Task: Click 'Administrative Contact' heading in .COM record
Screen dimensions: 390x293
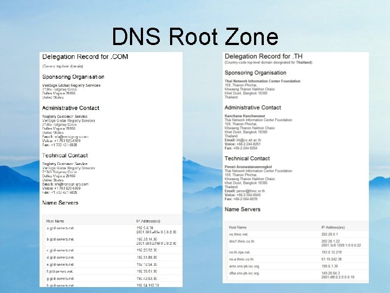Action: [x=70, y=108]
